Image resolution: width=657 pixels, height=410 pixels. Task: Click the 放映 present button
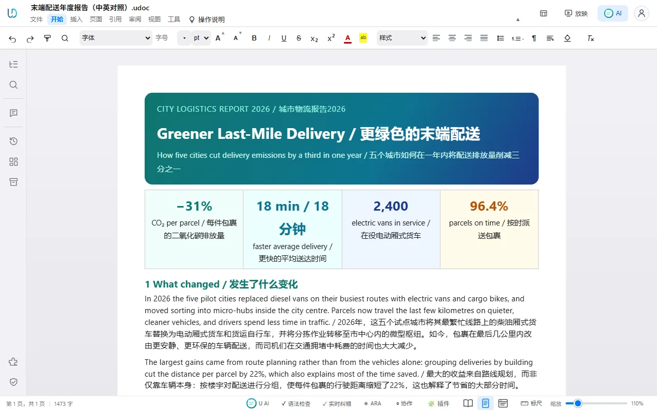pyautogui.click(x=576, y=13)
